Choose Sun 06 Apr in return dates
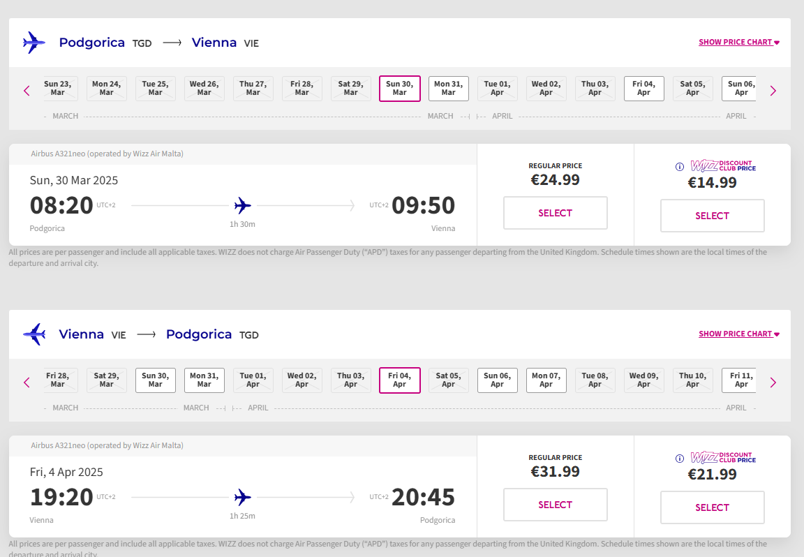Viewport: 804px width, 557px height. 497,380
